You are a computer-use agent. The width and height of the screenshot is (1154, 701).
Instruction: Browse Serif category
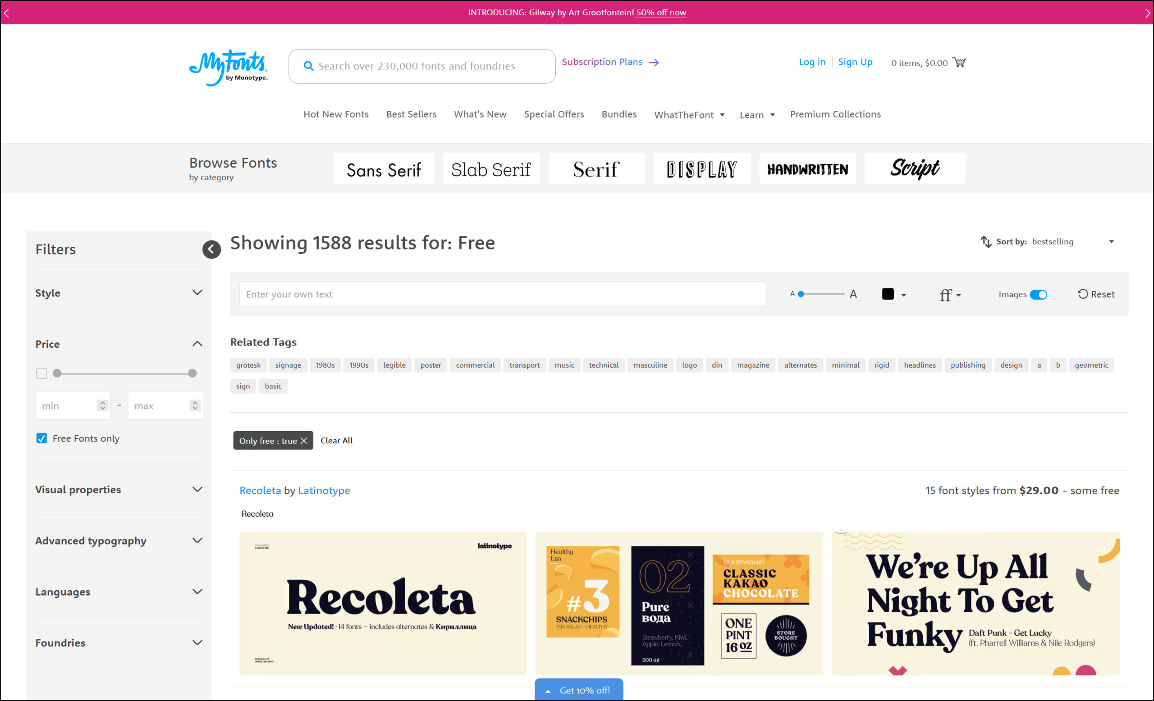click(597, 168)
